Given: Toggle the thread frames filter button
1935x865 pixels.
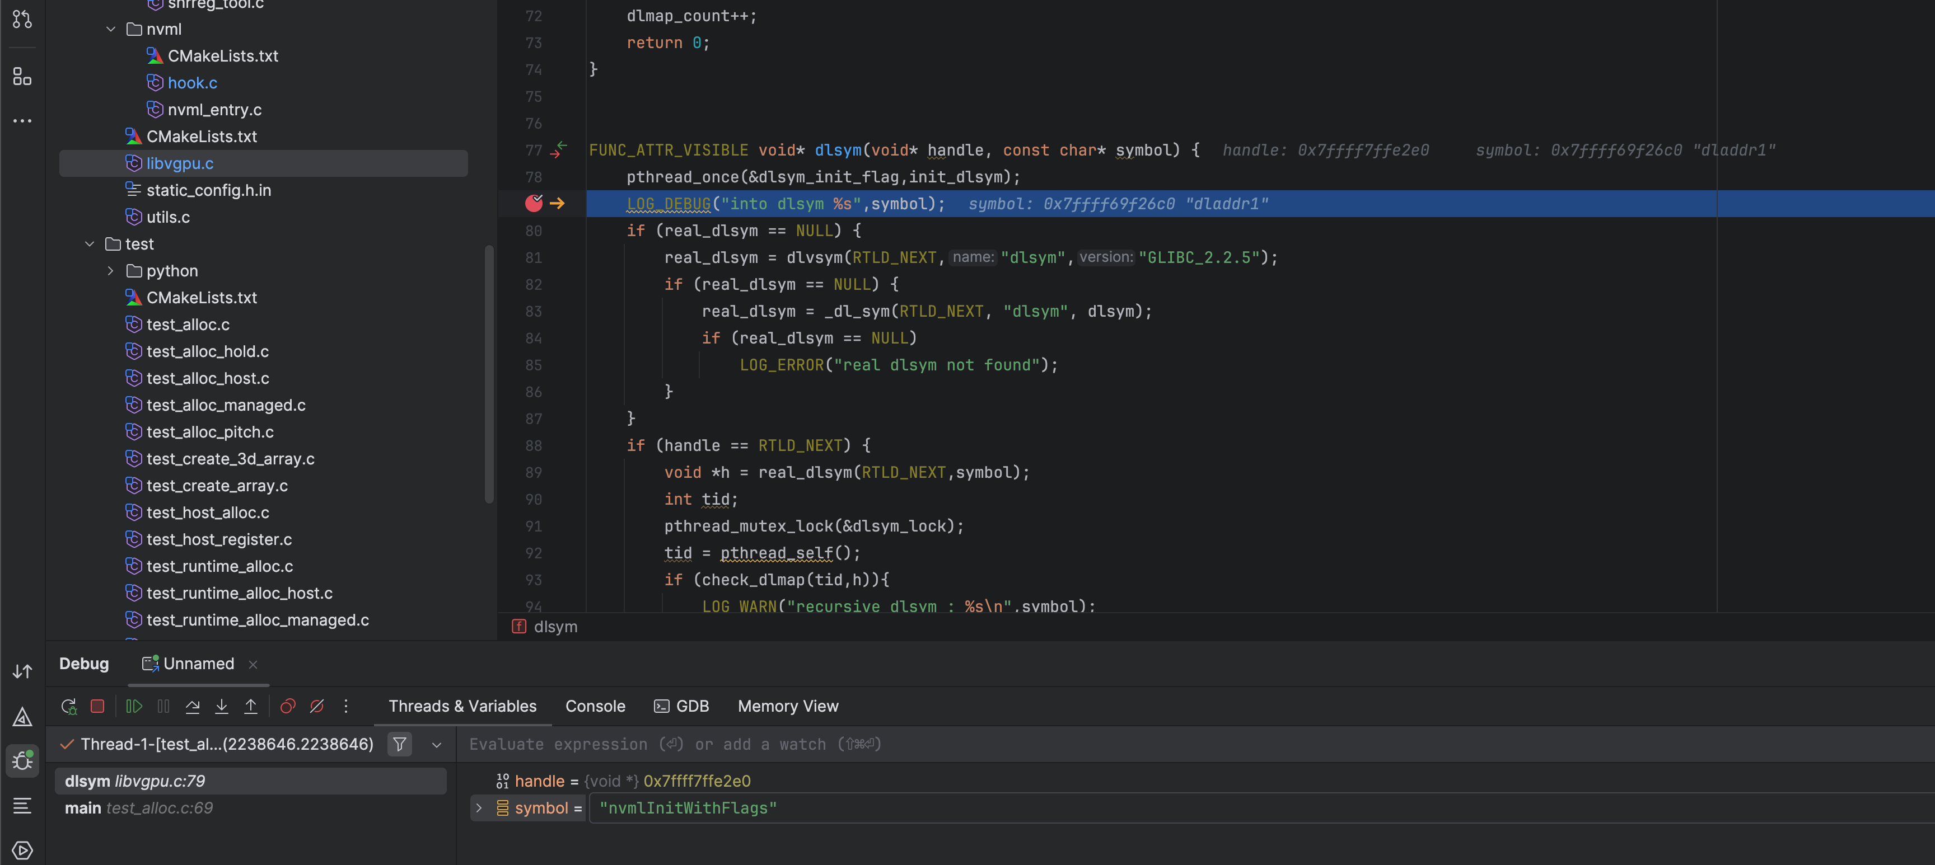Looking at the screenshot, I should click(x=400, y=744).
